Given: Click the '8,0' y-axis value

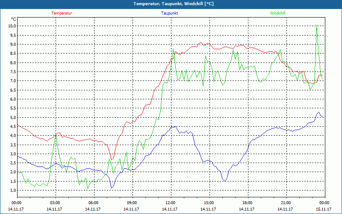Looking at the screenshot, I should [13, 62].
